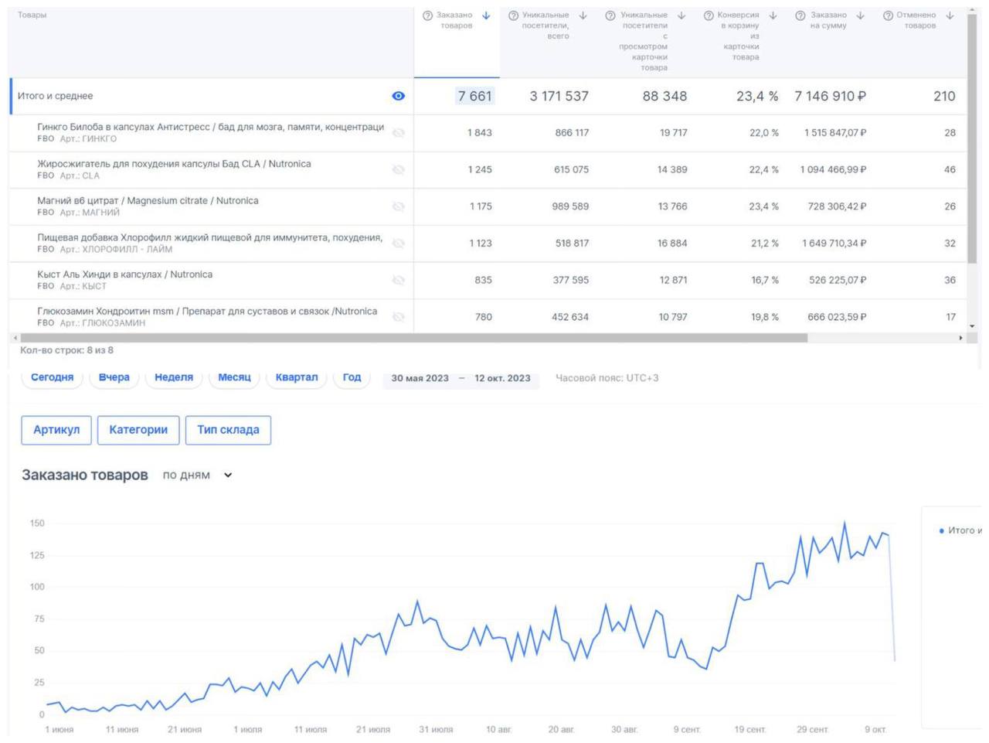Show Гинкго Билоба row on chart
The image size is (989, 743).
click(x=398, y=133)
